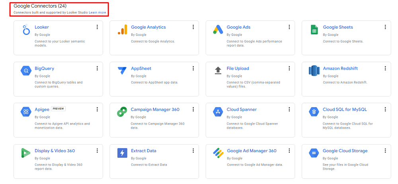
Task: Select the Cloud Spanner connector title
Action: [x=242, y=110]
